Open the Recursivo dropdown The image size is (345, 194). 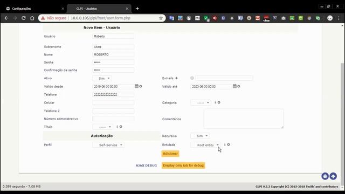pos(200,136)
